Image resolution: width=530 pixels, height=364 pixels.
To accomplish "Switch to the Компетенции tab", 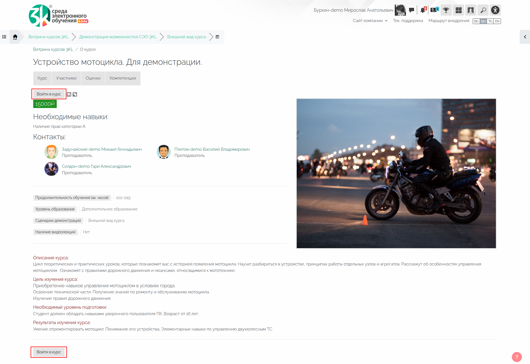I will pyautogui.click(x=123, y=78).
